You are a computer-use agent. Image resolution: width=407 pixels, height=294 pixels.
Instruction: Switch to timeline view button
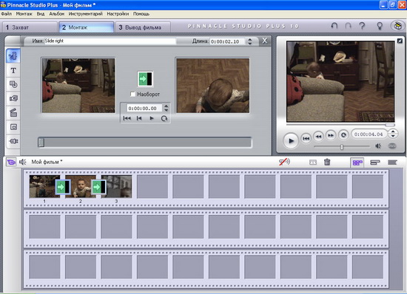(x=375, y=163)
